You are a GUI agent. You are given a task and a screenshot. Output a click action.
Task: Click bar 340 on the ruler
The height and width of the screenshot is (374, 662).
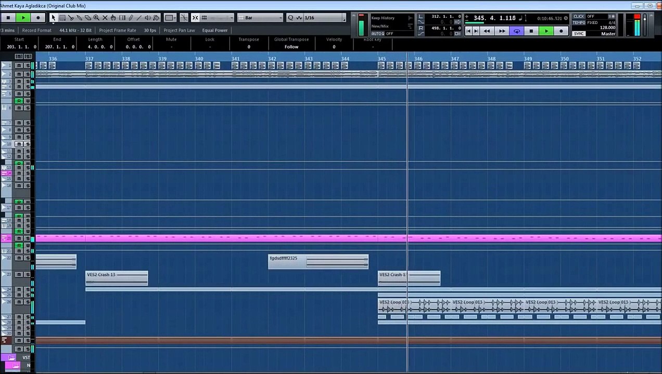pos(199,59)
